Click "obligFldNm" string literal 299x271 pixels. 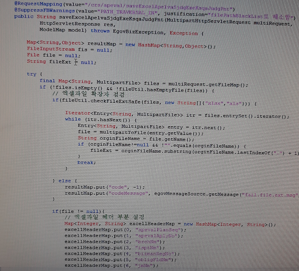[x=153, y=260]
